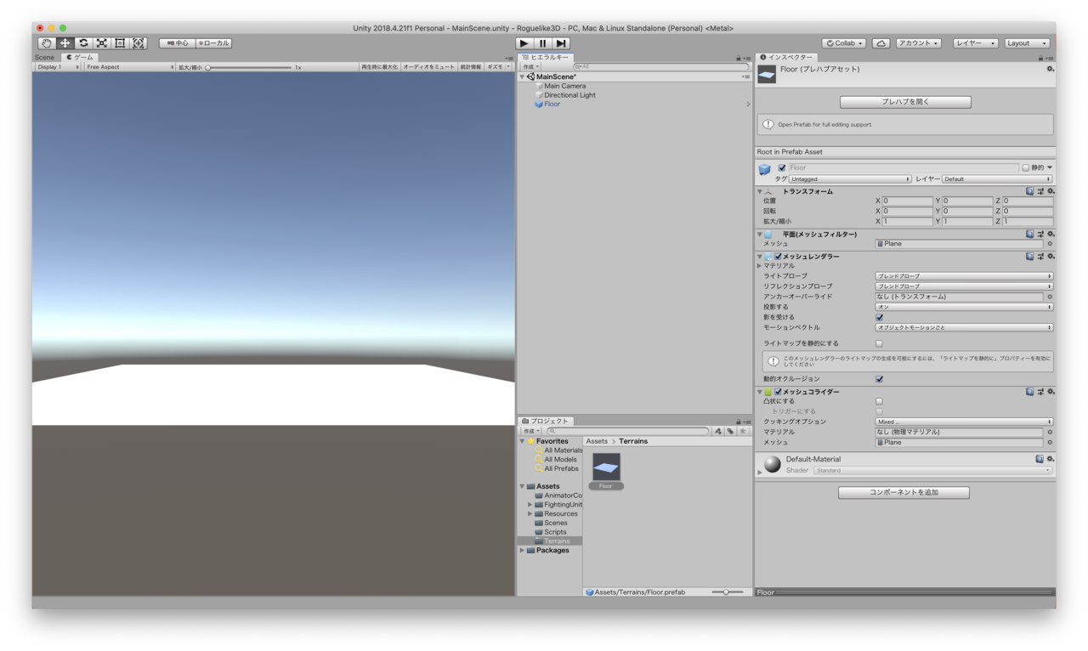Viewport: 1088px width, 651px height.
Task: Select the Hand tool in toolbar
Action: pos(46,43)
